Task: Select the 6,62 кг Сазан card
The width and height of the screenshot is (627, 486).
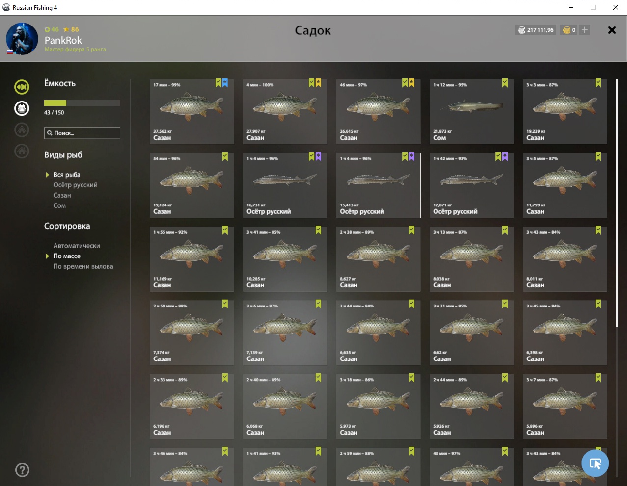Action: [471, 333]
